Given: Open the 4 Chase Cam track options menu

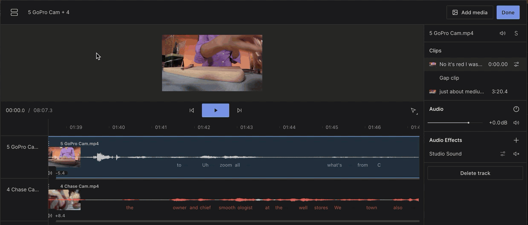Looking at the screenshot, I should (49, 186).
